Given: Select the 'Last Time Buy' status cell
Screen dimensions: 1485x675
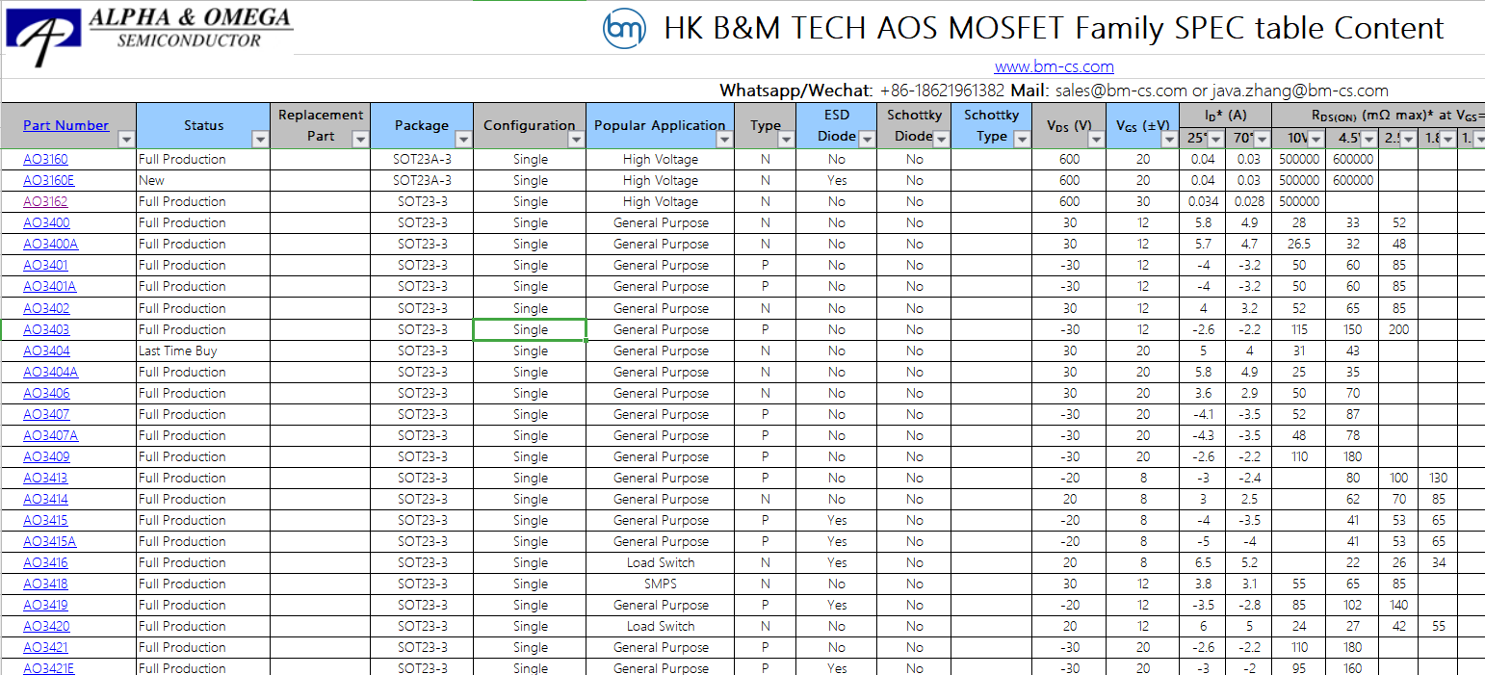Looking at the screenshot, I should [203, 350].
